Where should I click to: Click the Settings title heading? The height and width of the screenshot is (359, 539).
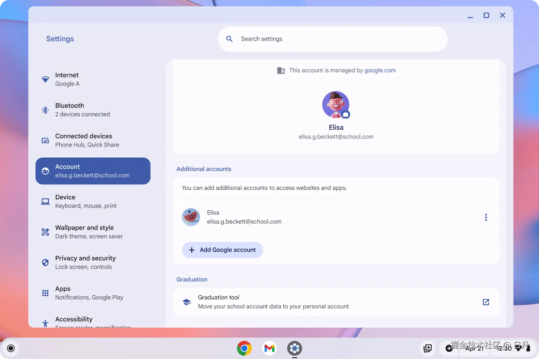(x=60, y=39)
